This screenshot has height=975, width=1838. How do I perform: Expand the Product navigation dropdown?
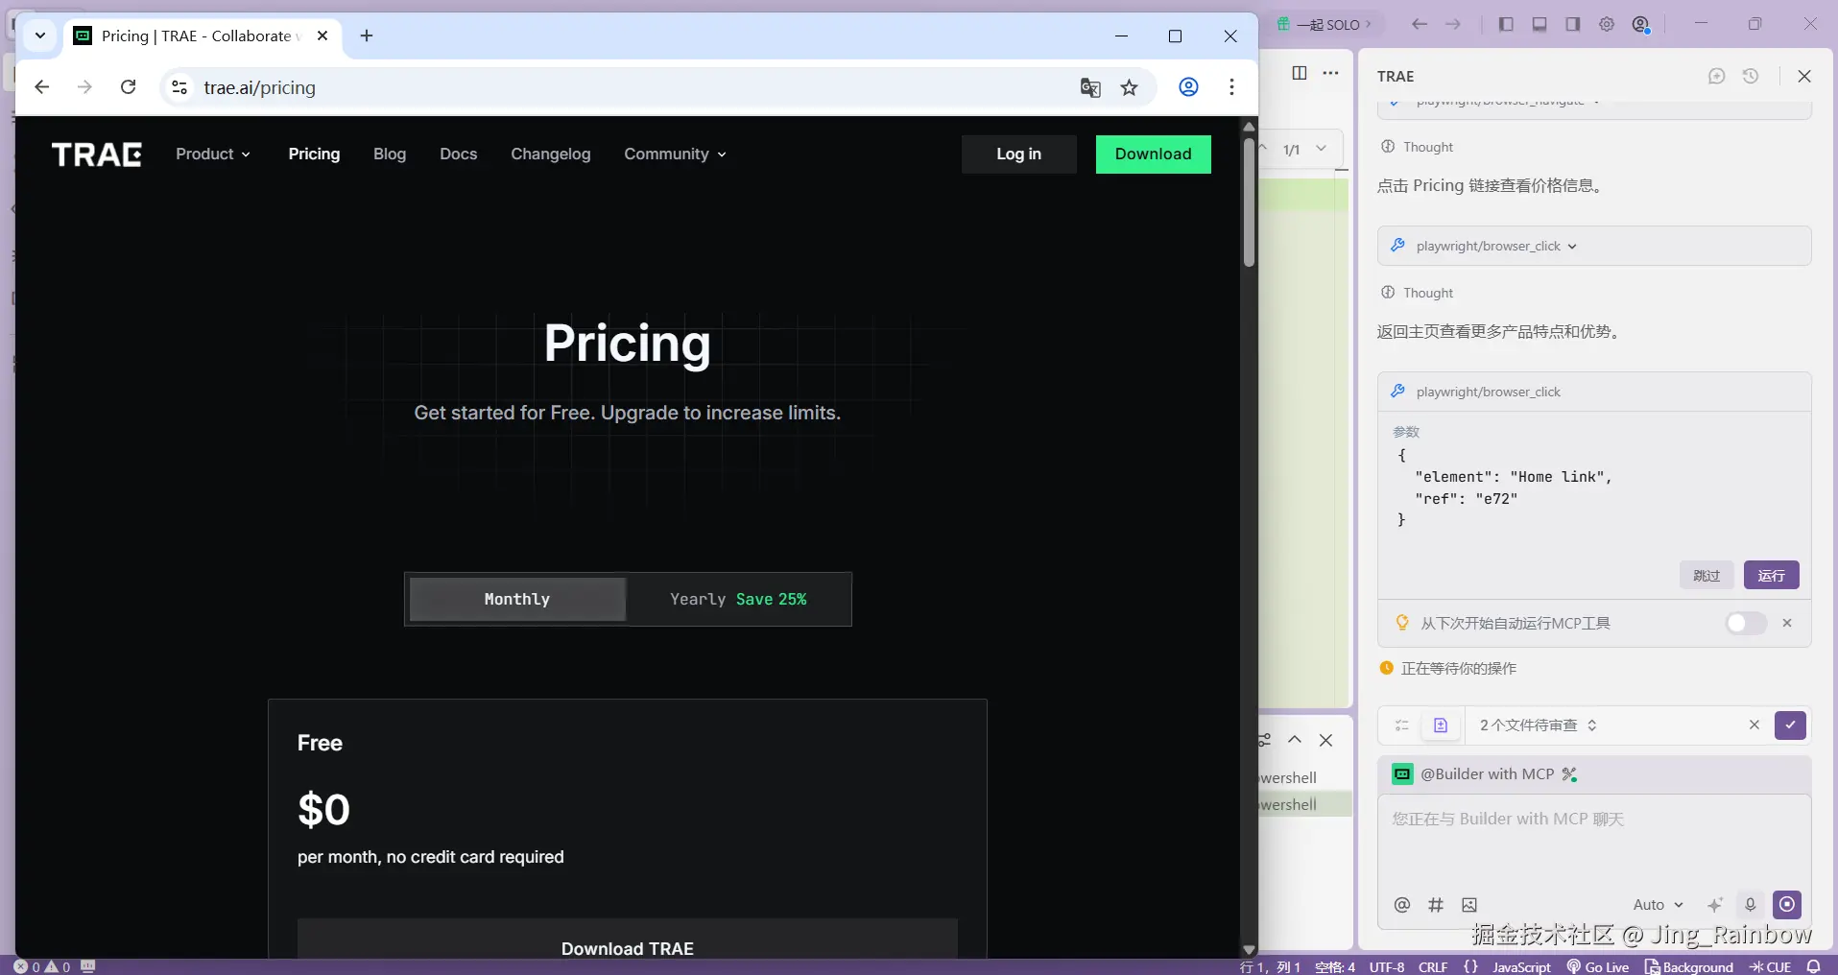coord(213,155)
